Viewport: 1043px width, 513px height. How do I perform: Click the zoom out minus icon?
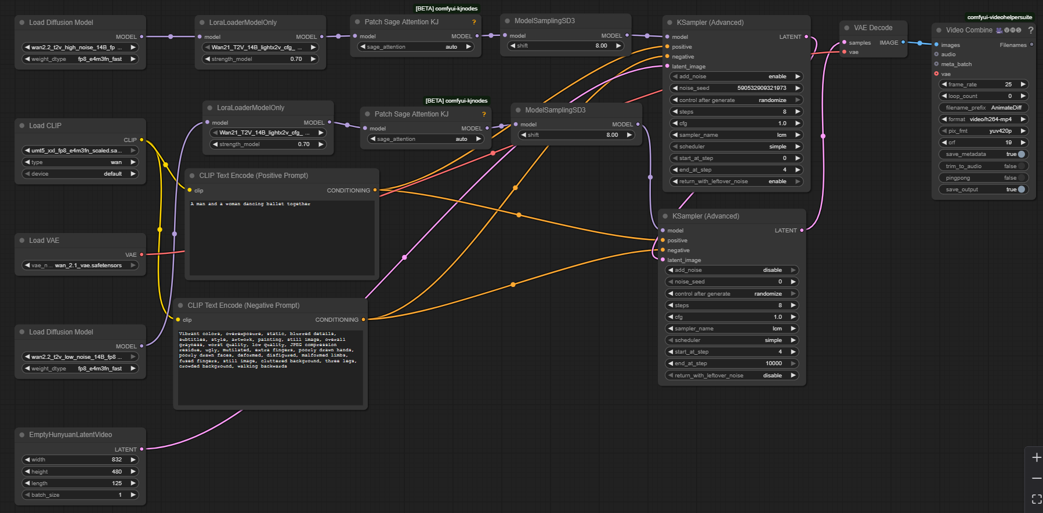1036,478
